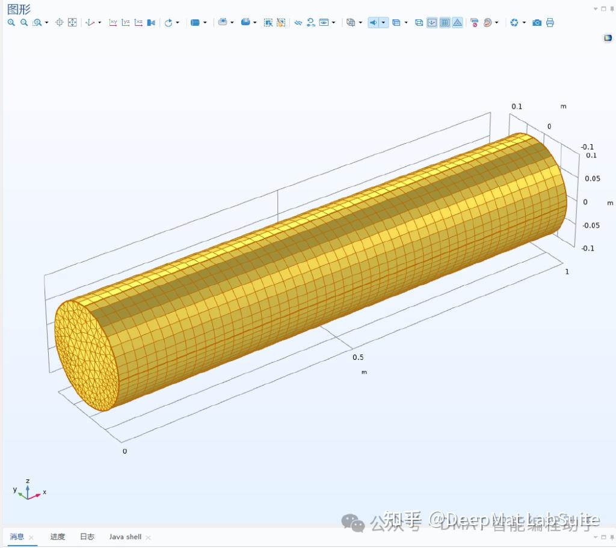
Task: Print the graphics window
Action: 550,22
